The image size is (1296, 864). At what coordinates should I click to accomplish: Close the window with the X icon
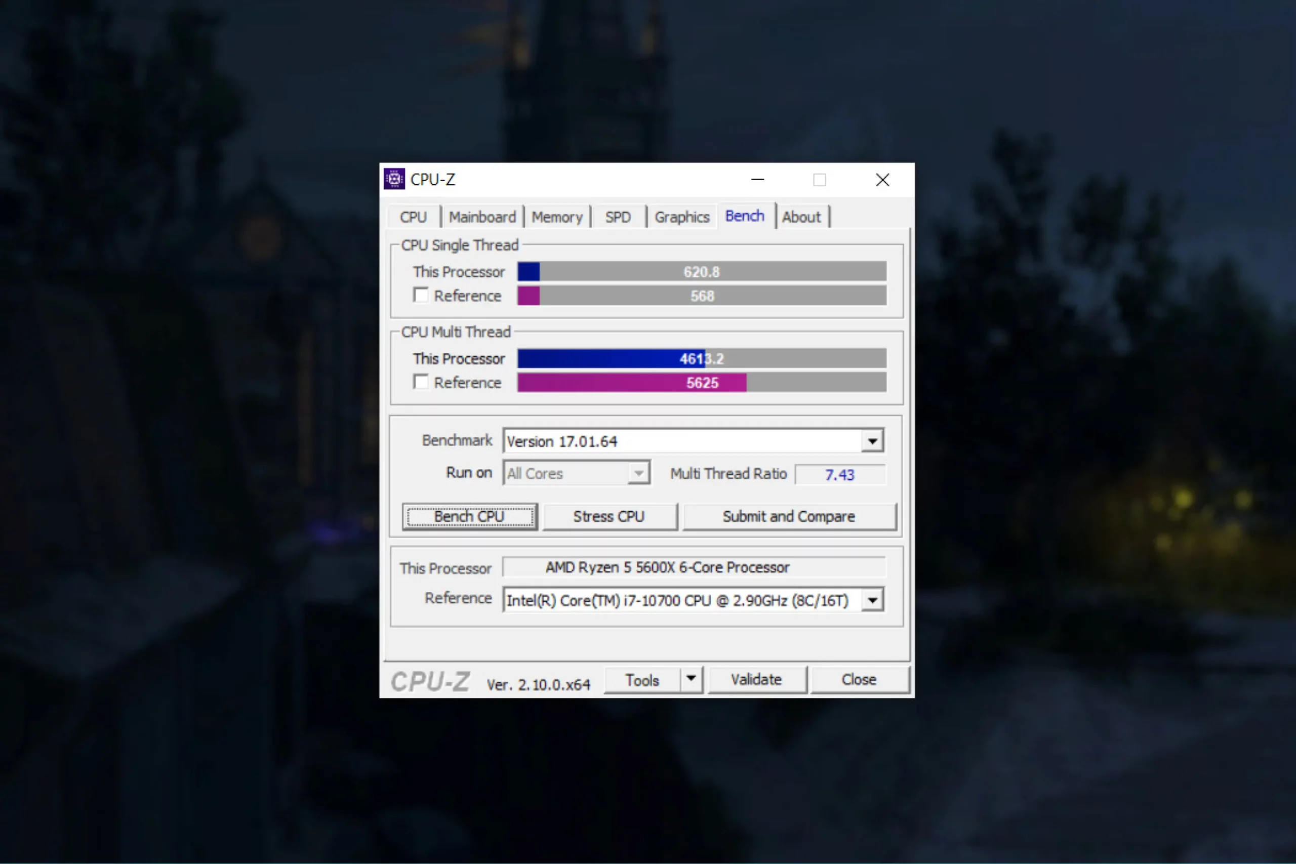[882, 180]
